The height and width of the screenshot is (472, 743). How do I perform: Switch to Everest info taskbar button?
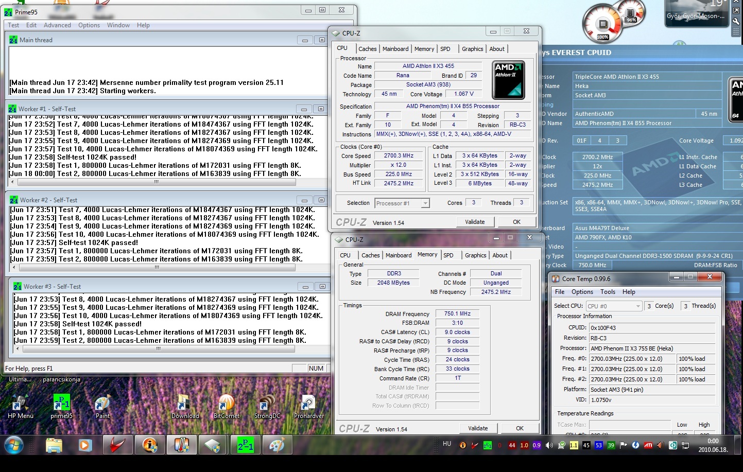pyautogui.click(x=150, y=445)
